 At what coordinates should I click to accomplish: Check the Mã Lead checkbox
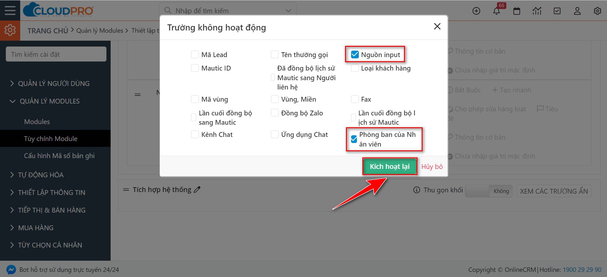pyautogui.click(x=195, y=55)
